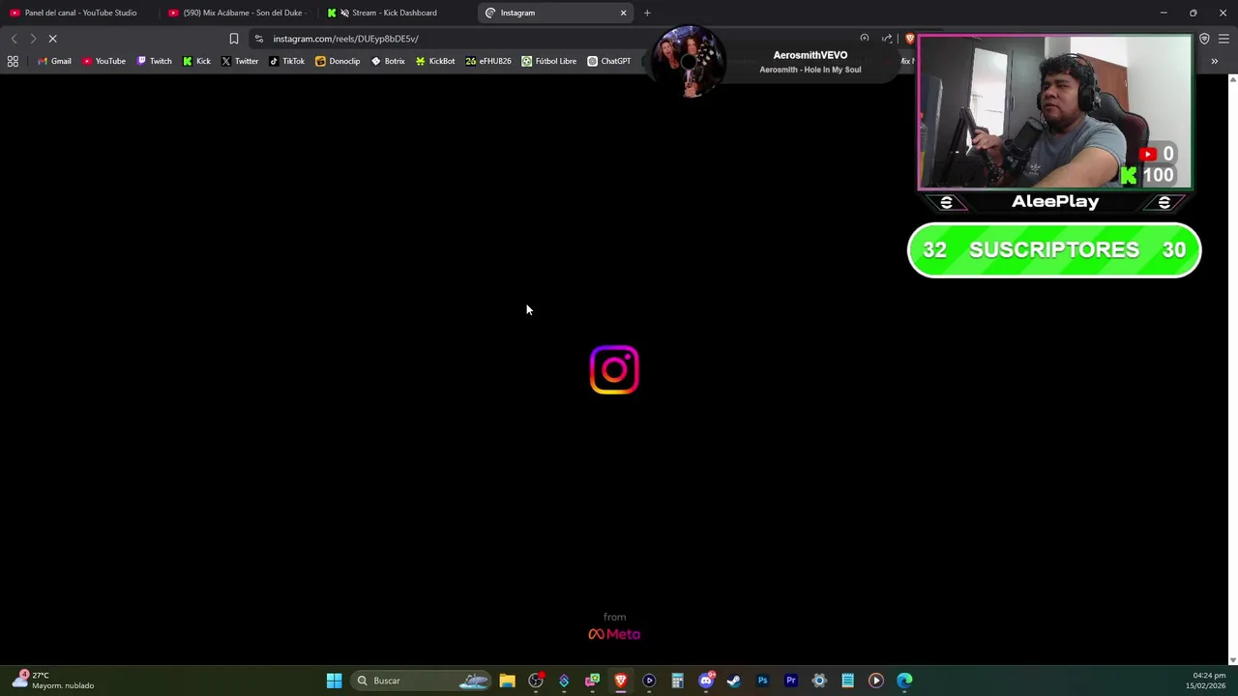
Task: Click the Instagram logo in page center
Action: (x=614, y=370)
